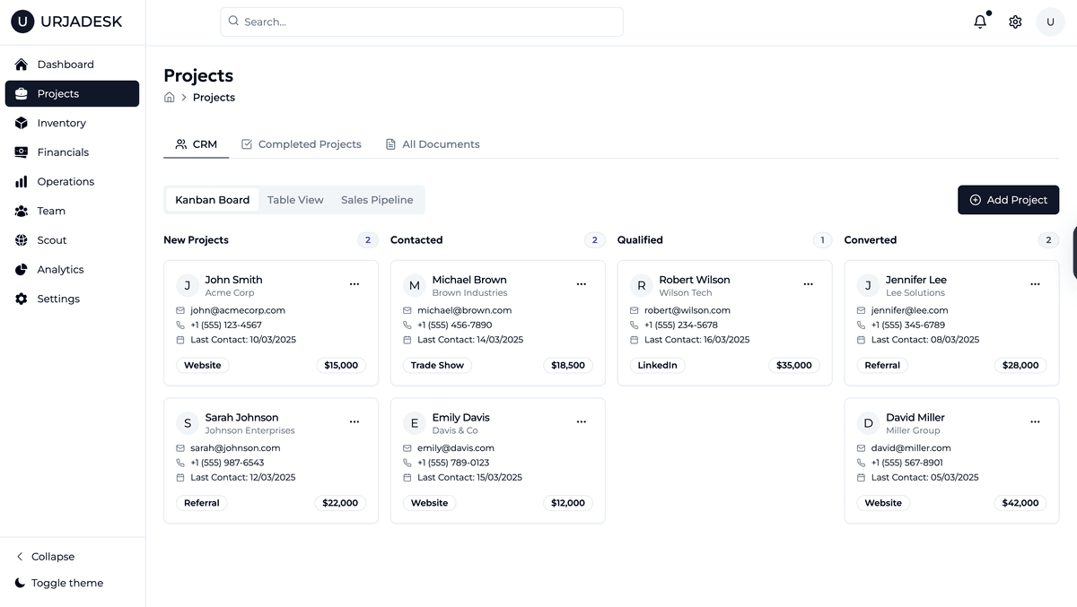Open the Dashboard section in the sidebar
Screen dimensions: 1077x607
pyautogui.click(x=65, y=64)
